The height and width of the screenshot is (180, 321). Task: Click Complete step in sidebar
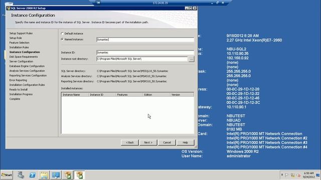point(15,99)
